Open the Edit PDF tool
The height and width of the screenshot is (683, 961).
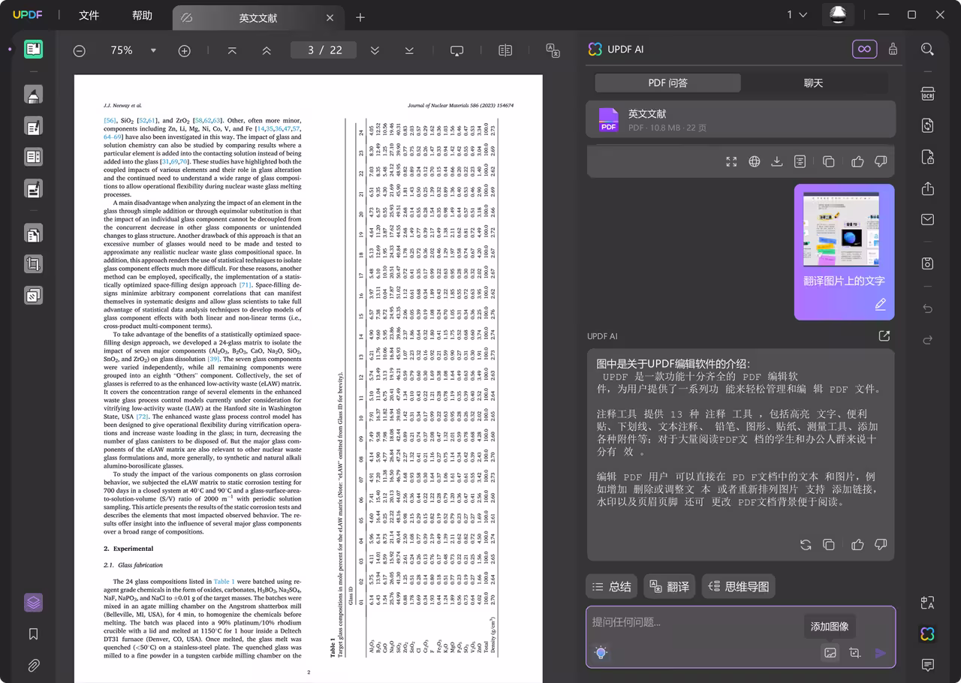pos(33,125)
